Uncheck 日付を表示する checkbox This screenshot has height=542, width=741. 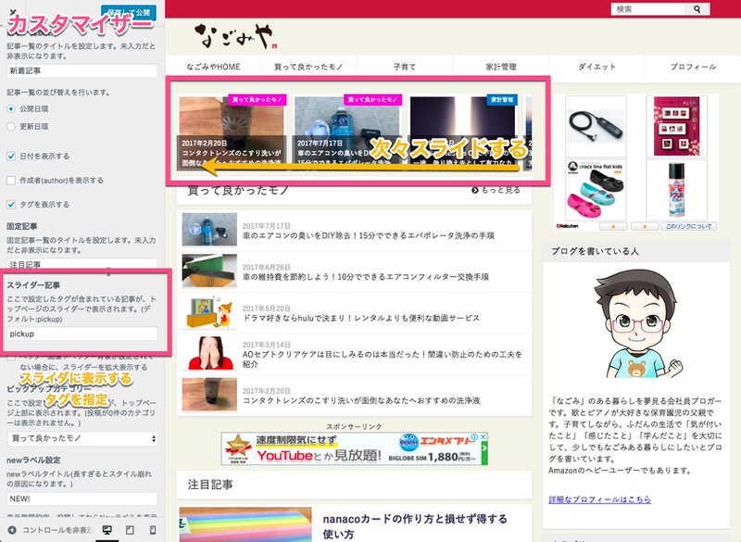(11, 156)
